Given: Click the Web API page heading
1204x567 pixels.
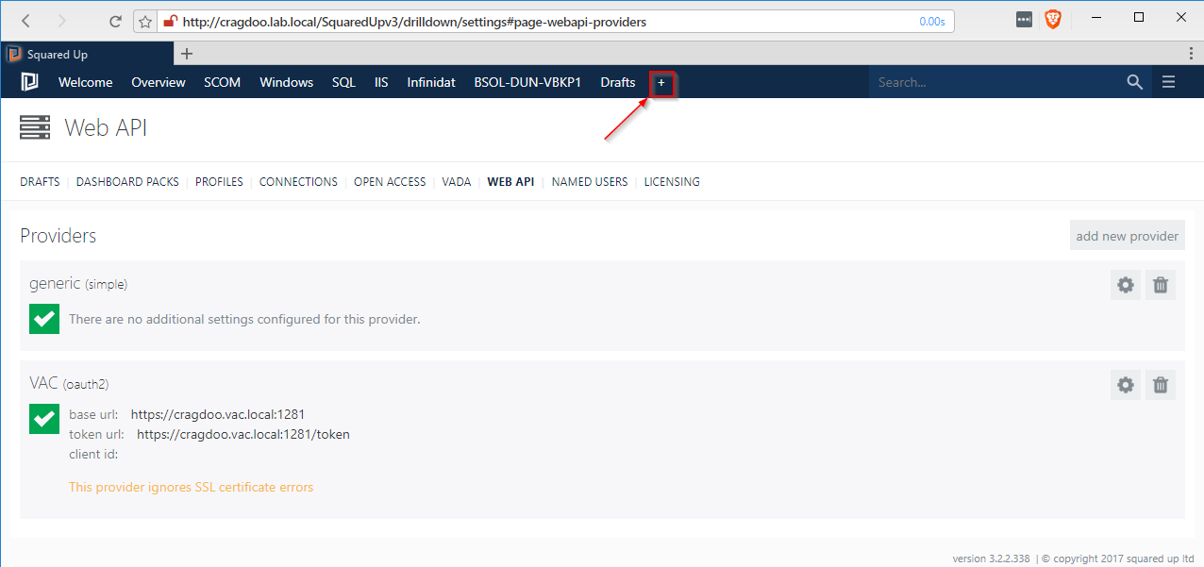Looking at the screenshot, I should 106,127.
